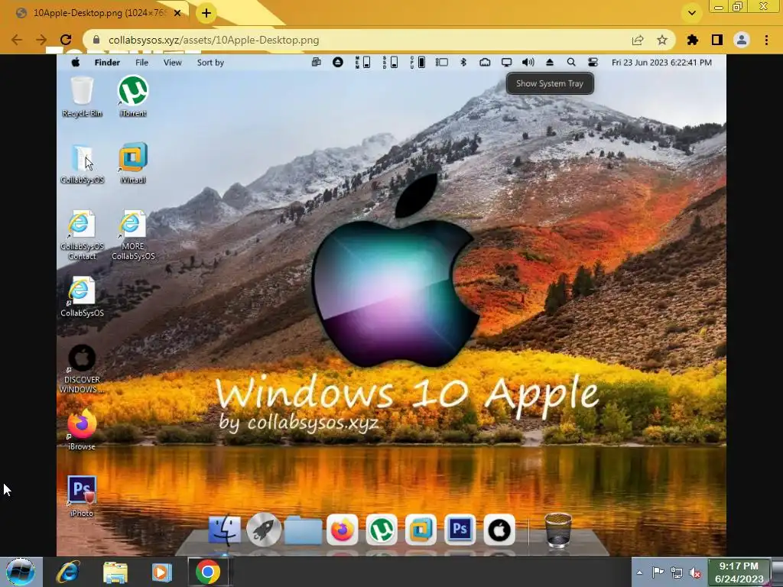The height and width of the screenshot is (587, 783).
Task: Click the Finder icon in dock
Action: [x=224, y=530]
